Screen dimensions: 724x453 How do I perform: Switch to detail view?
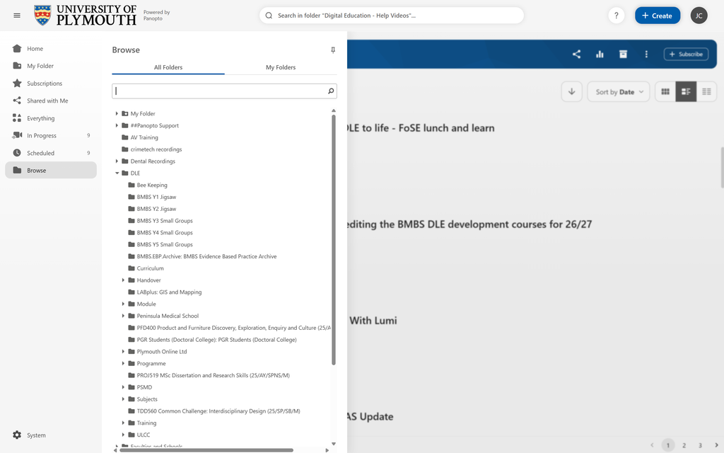click(686, 91)
